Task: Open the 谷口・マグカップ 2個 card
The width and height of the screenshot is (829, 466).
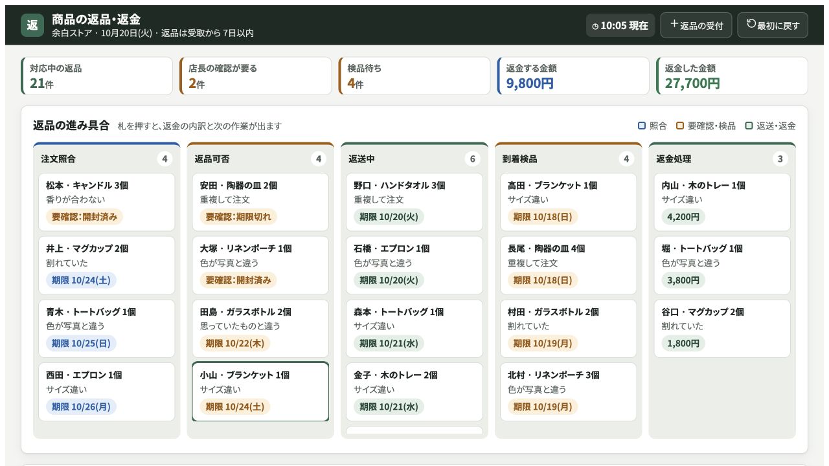Action: pyautogui.click(x=722, y=329)
